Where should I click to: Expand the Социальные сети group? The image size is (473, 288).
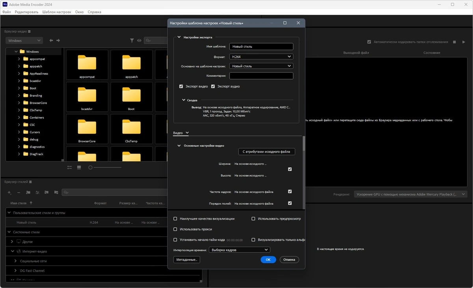(15, 261)
